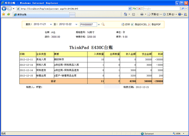
Task: Select the 期初转存 summary cell
Action: tap(70, 60)
